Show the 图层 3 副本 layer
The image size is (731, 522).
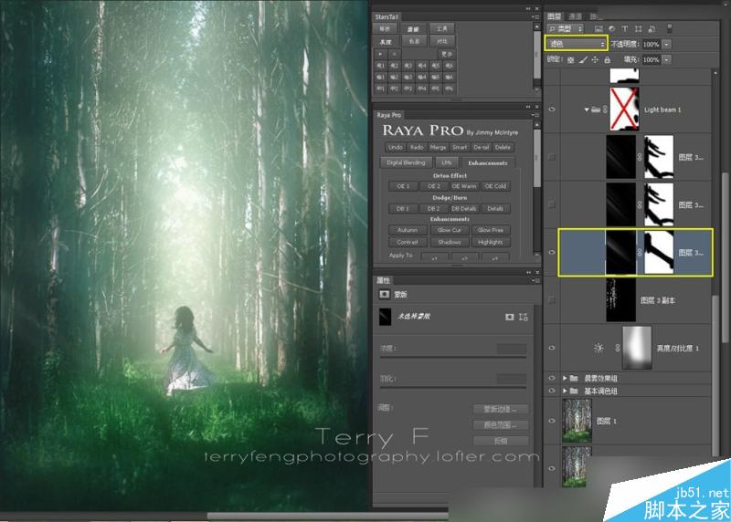pyautogui.click(x=552, y=299)
